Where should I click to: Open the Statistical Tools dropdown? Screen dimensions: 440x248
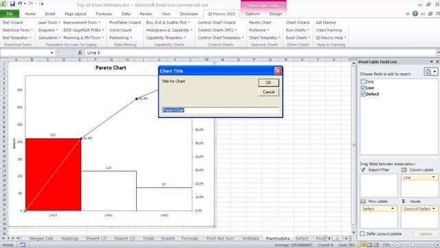17,30
